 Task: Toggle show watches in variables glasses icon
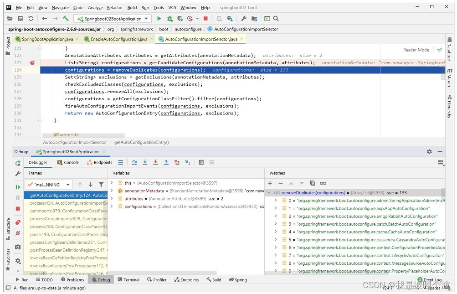coord(323,183)
